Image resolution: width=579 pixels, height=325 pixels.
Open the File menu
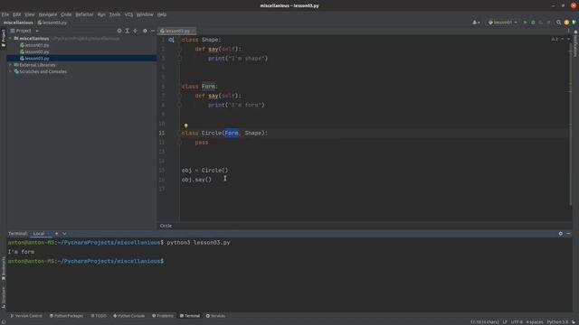5,14
